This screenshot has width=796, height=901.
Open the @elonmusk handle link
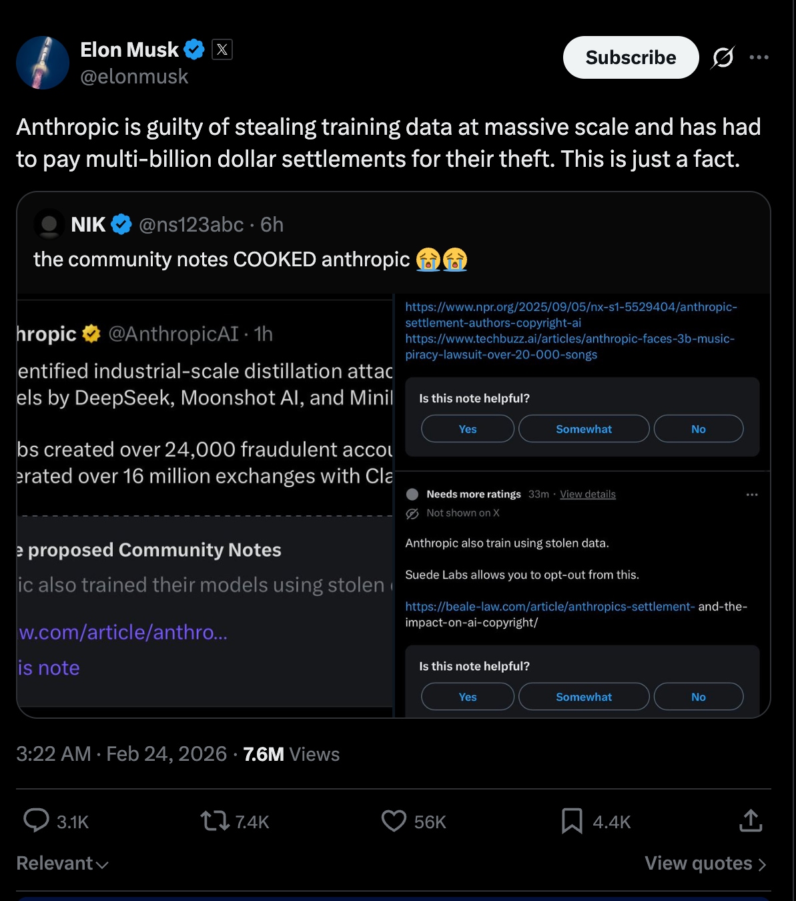(134, 77)
